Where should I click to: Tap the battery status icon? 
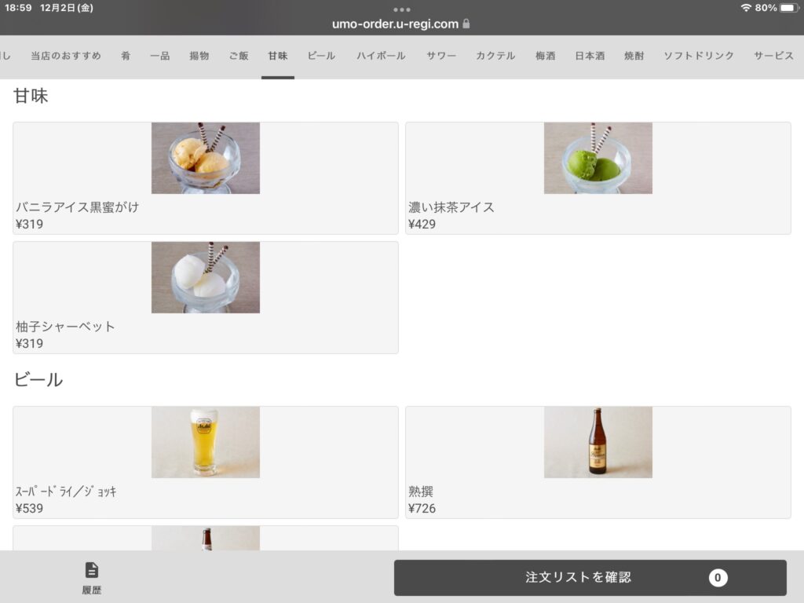click(x=788, y=8)
